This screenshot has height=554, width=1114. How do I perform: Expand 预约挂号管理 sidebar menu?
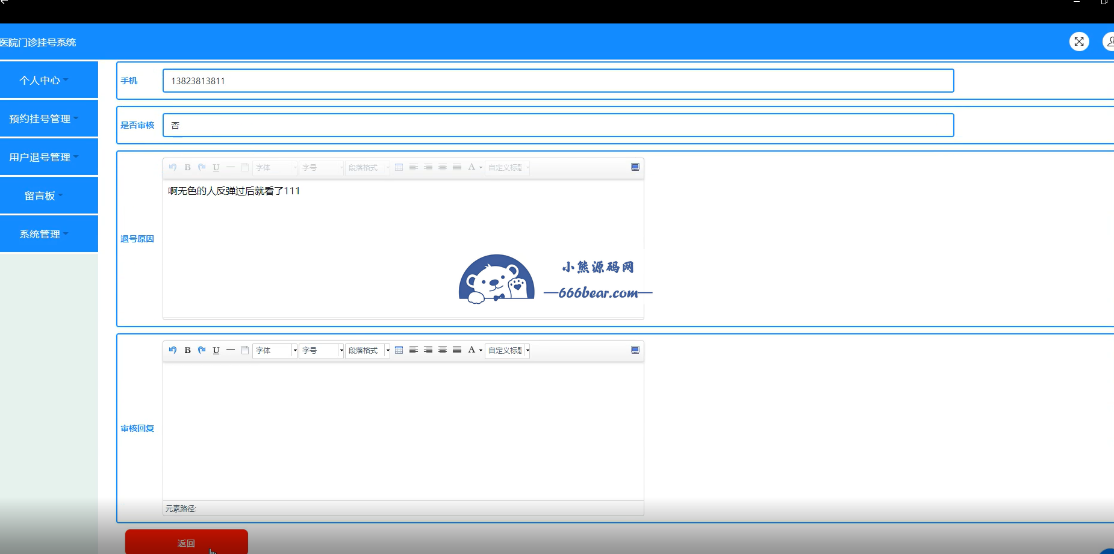click(49, 118)
